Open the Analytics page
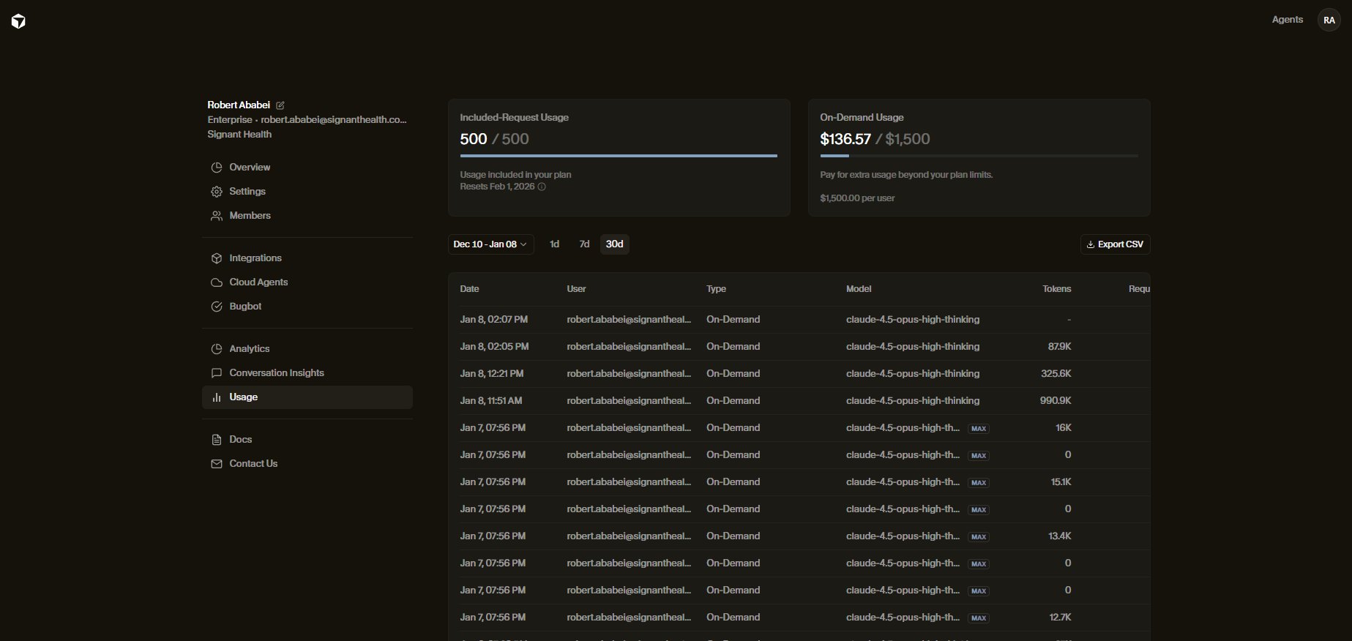The image size is (1352, 641). point(249,349)
